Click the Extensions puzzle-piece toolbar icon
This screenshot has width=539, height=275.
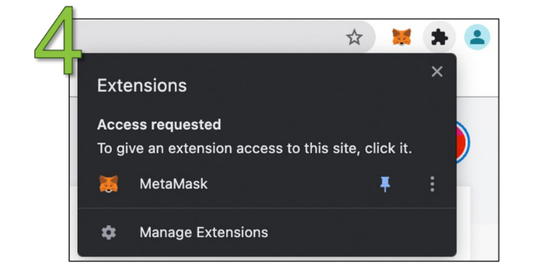tap(439, 38)
